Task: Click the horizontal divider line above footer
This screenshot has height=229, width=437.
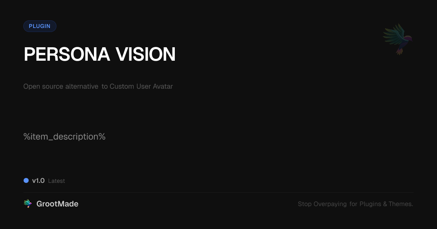Action: coord(219,192)
